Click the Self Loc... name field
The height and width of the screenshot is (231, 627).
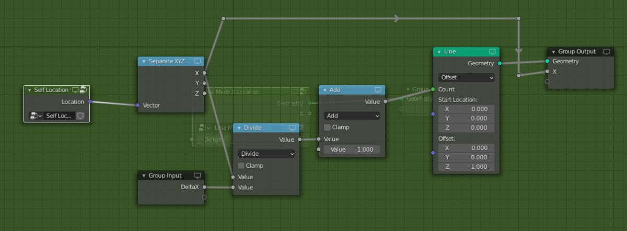pyautogui.click(x=59, y=115)
